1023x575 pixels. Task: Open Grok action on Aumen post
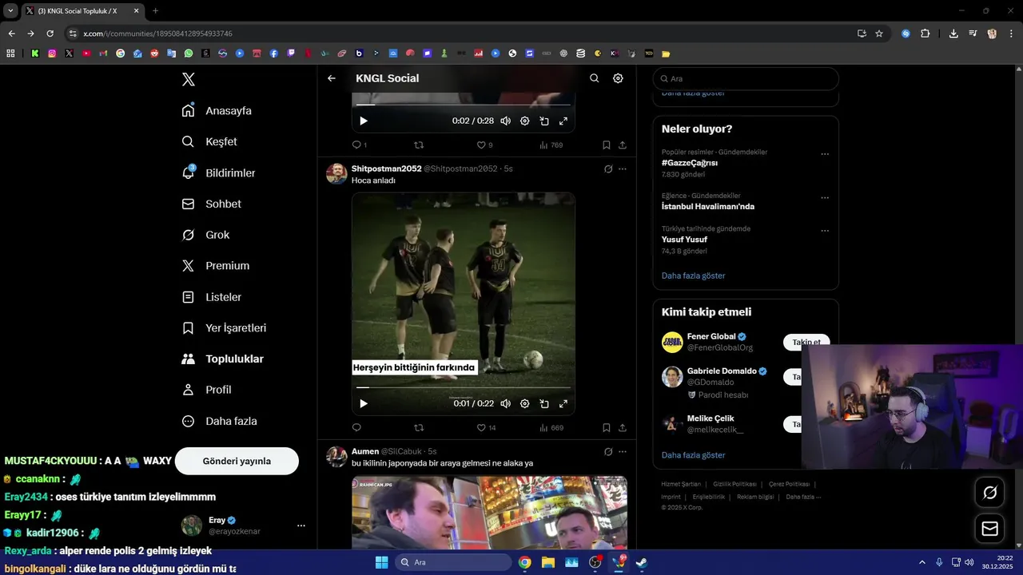(608, 452)
